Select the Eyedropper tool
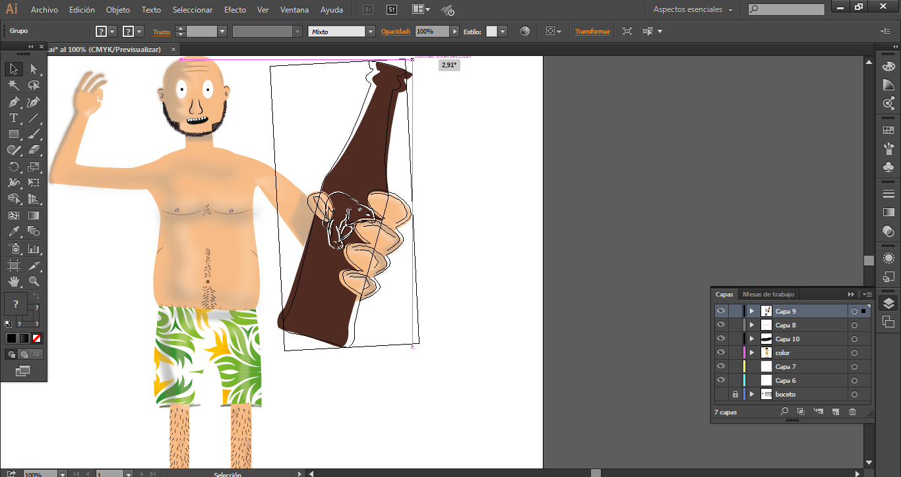Viewport: 901px width, 477px height. [x=13, y=231]
